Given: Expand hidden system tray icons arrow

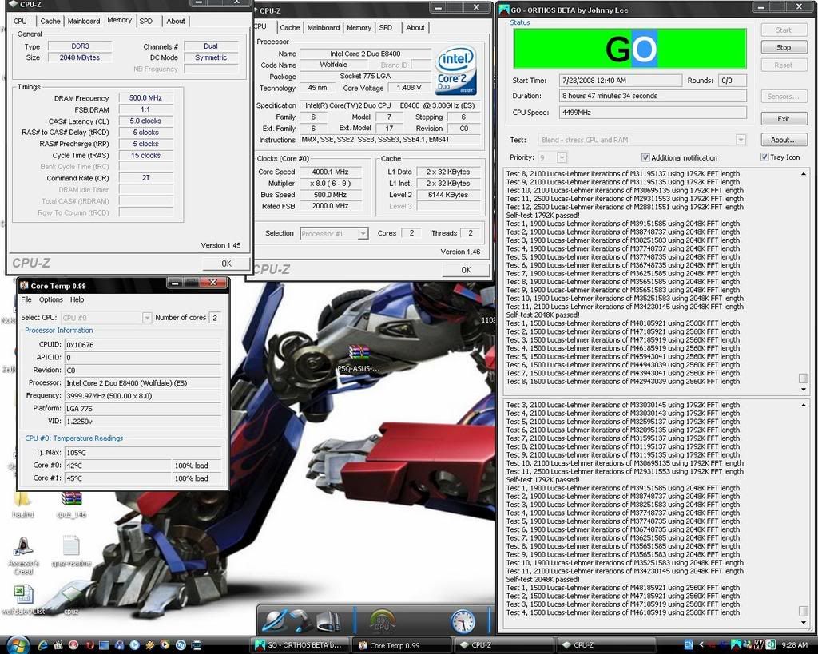Looking at the screenshot, I should (x=701, y=645).
